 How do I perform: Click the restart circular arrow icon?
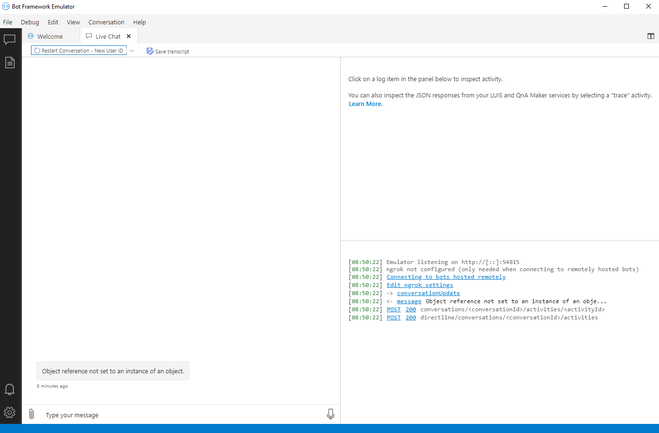click(37, 51)
